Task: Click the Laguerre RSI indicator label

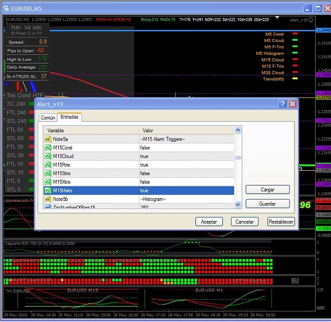Action: (x=40, y=244)
